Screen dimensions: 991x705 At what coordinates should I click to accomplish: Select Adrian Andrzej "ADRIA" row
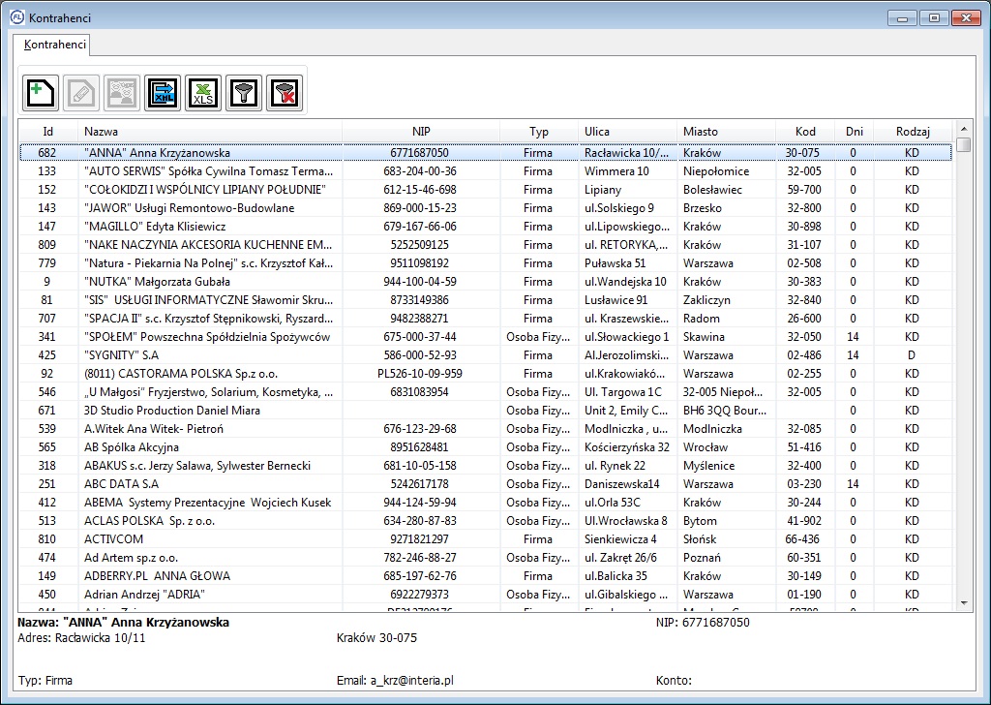486,594
